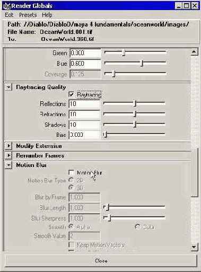This screenshot has height=272, width=201.
Task: Click the Maya icon in the title bar
Action: tap(7, 6)
